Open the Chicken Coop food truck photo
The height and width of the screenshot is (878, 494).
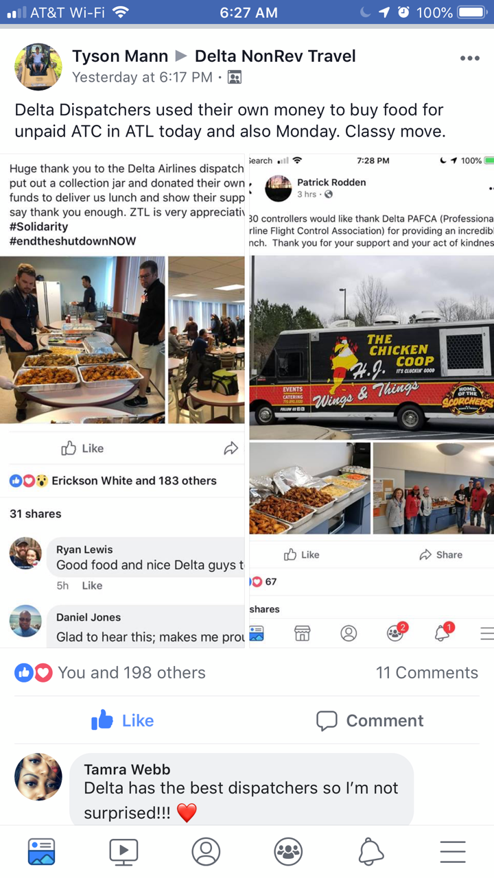click(371, 348)
